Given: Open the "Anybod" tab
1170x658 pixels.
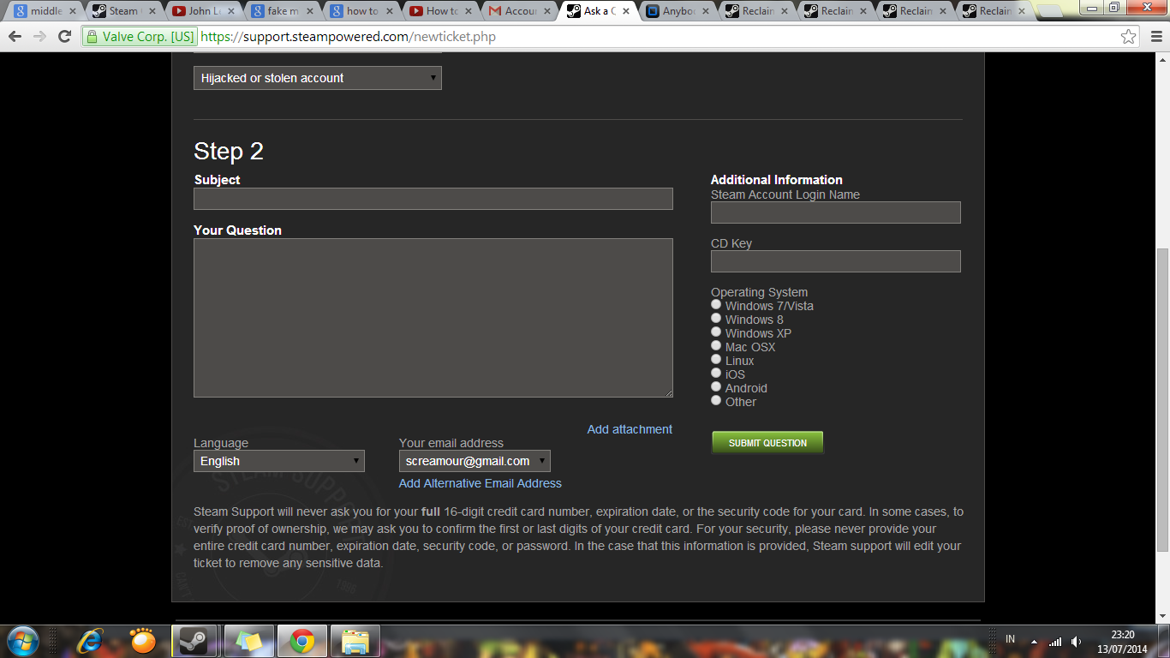Looking at the screenshot, I should pos(677,11).
